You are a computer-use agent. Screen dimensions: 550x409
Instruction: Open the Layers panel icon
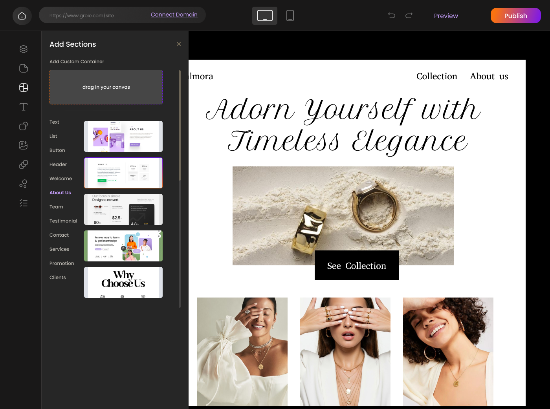coord(23,49)
